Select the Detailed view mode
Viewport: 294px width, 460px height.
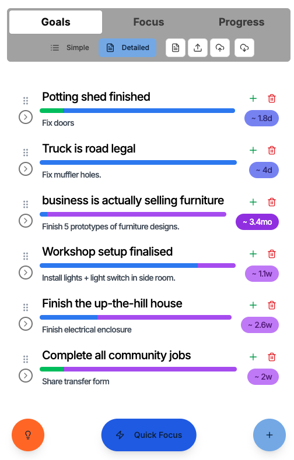[x=128, y=48]
